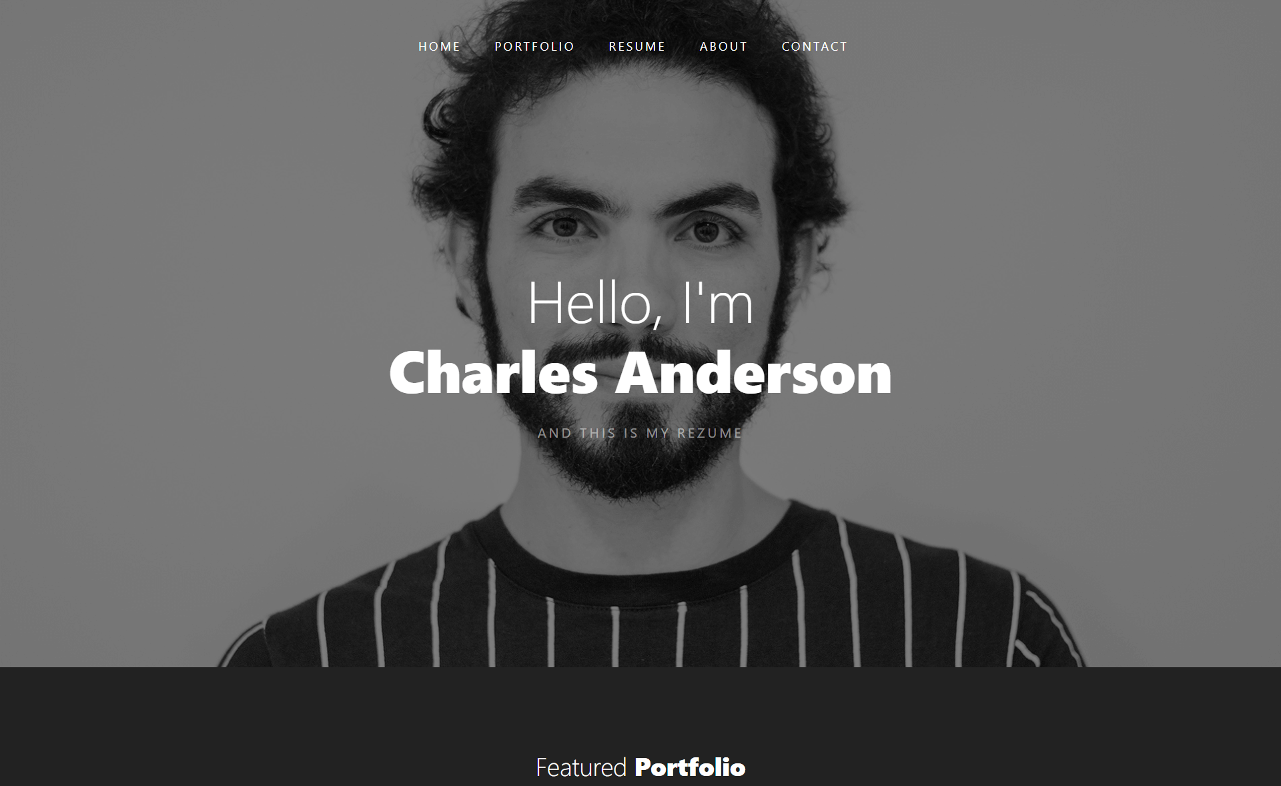Expand the Featured Portfolio section below

point(640,769)
